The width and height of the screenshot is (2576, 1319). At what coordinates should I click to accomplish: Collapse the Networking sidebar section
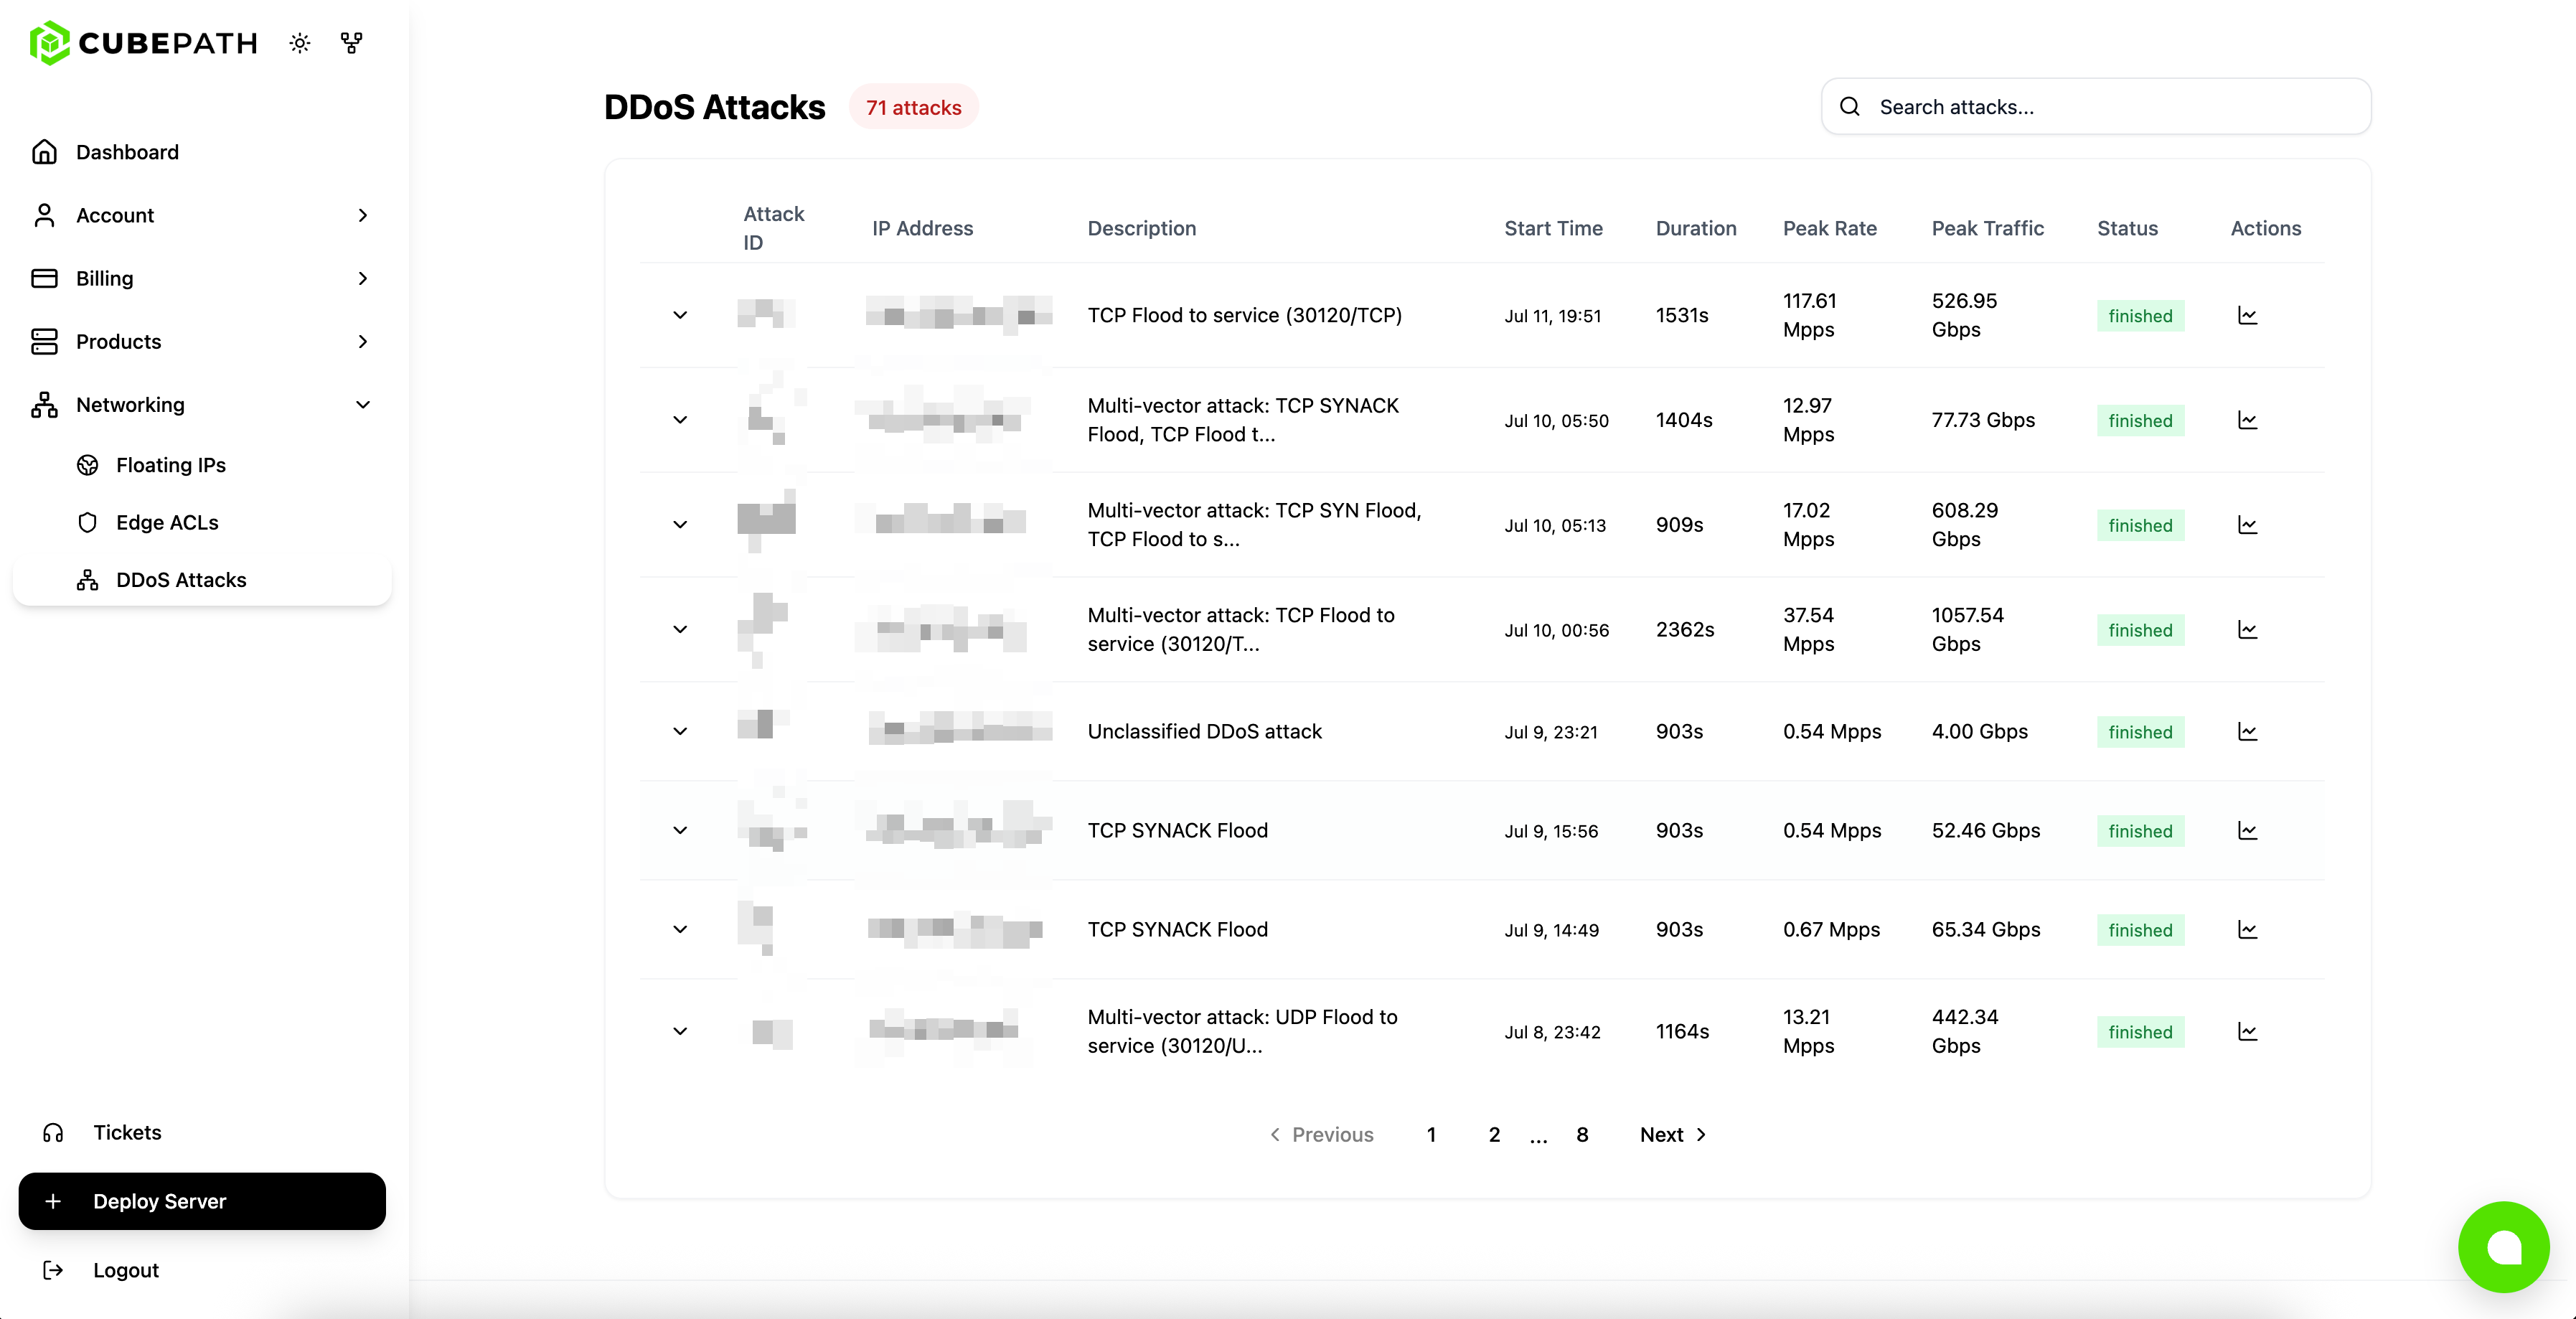pyautogui.click(x=363, y=405)
